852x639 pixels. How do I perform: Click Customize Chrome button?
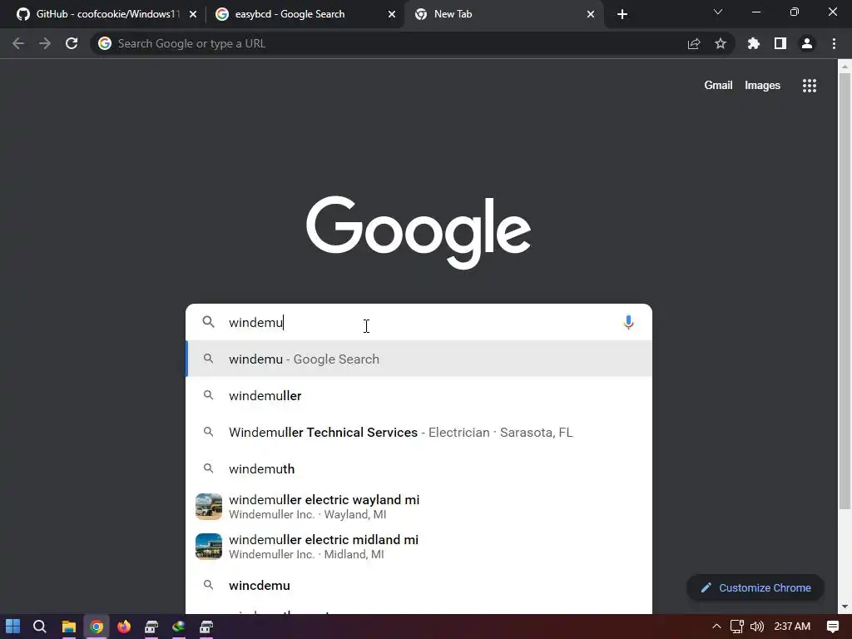point(755,588)
